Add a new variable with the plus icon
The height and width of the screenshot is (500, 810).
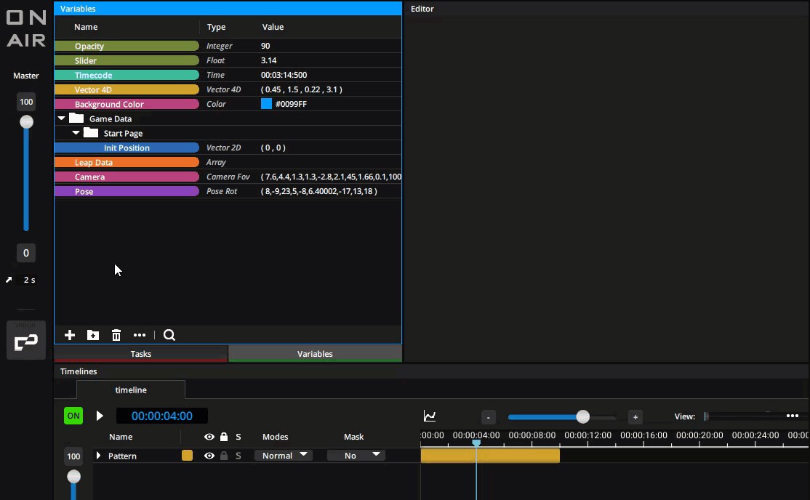point(69,335)
